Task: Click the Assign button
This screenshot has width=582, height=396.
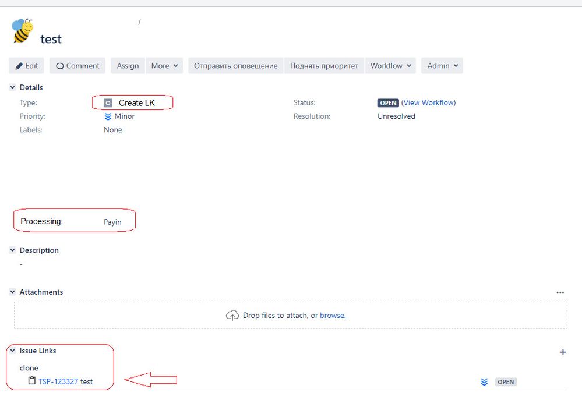Action: point(128,66)
